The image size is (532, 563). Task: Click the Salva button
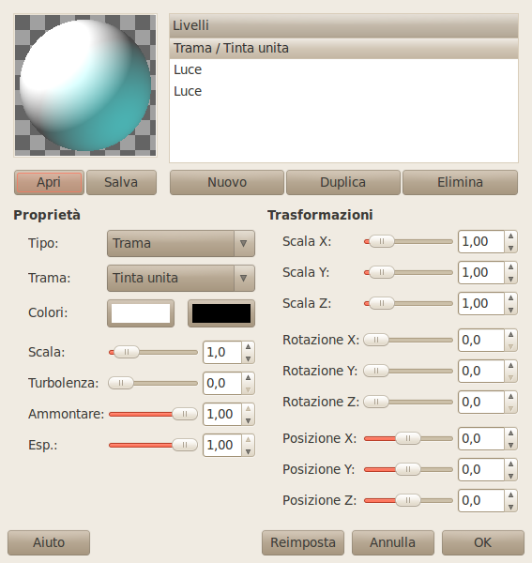coord(121,182)
